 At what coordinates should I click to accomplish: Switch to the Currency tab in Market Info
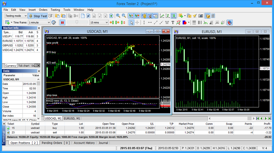click(11, 66)
